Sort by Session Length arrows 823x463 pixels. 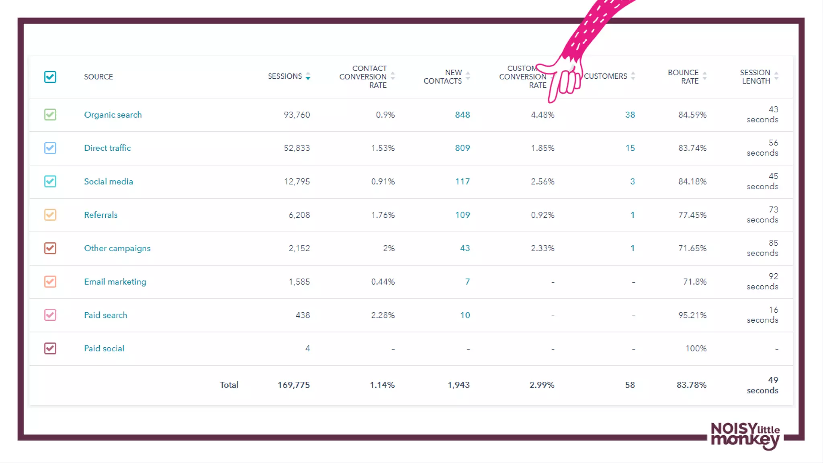776,76
